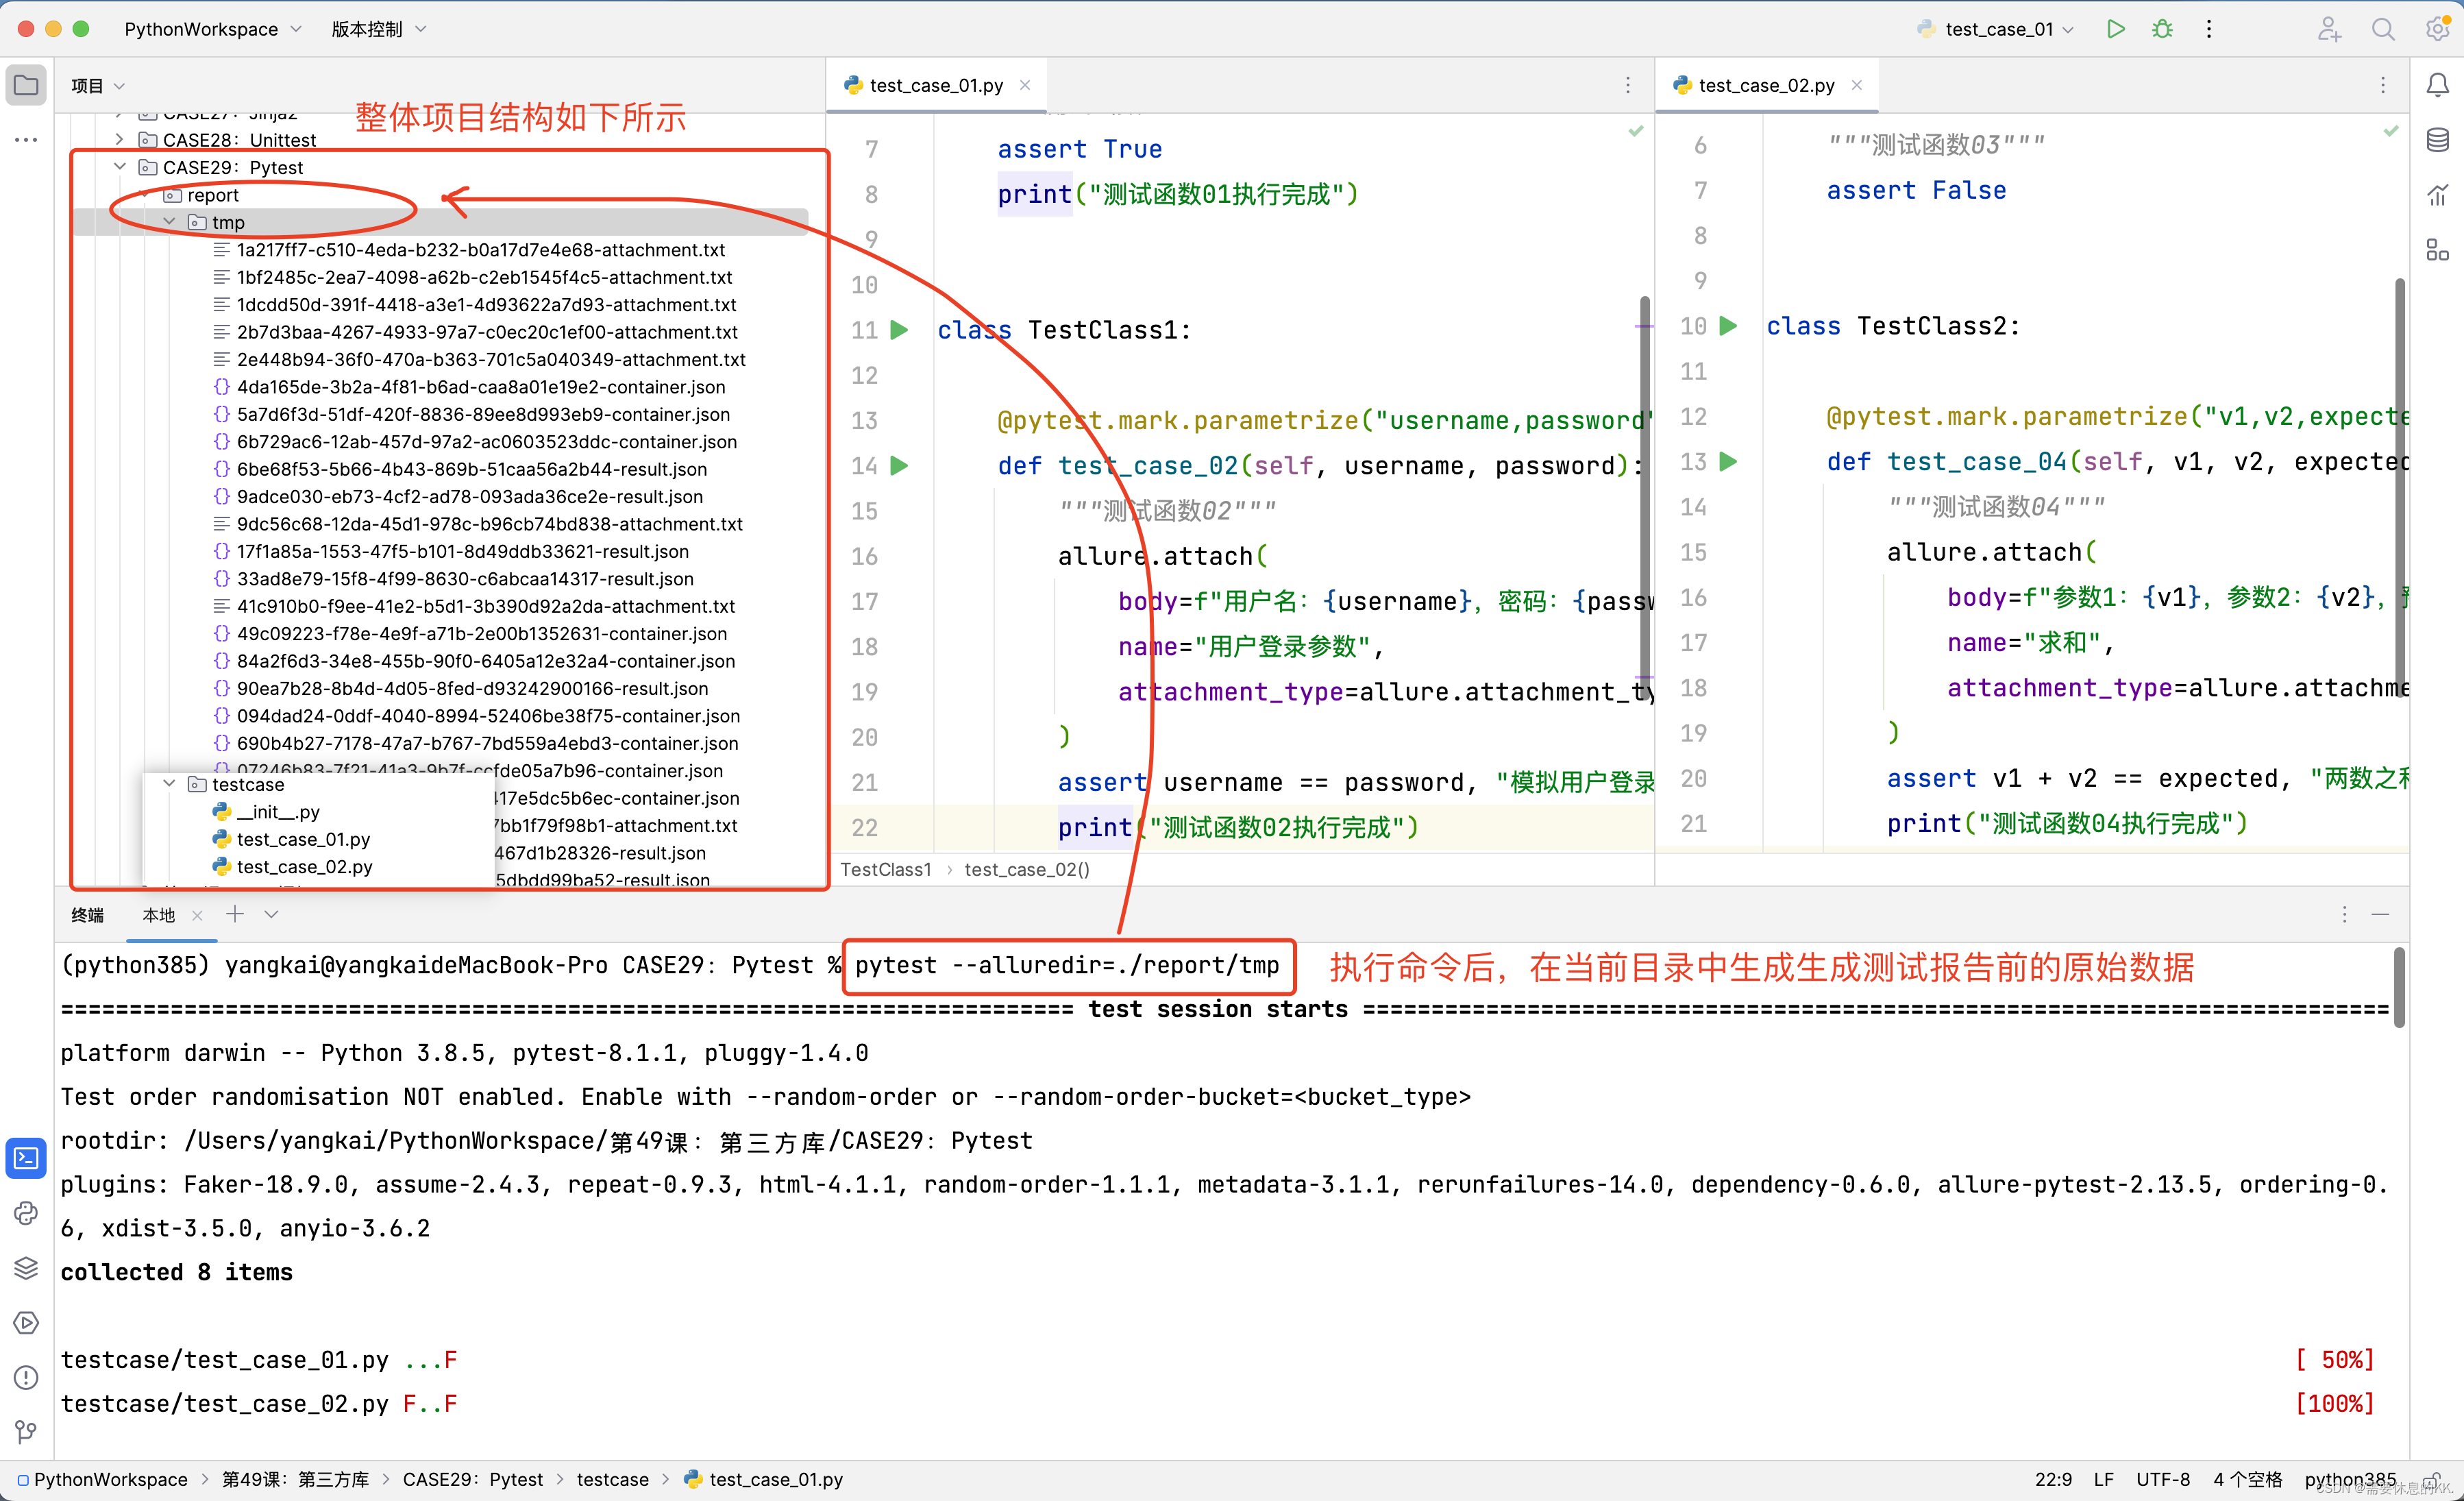Collapse the CASE29: Pytest folder

coord(120,167)
